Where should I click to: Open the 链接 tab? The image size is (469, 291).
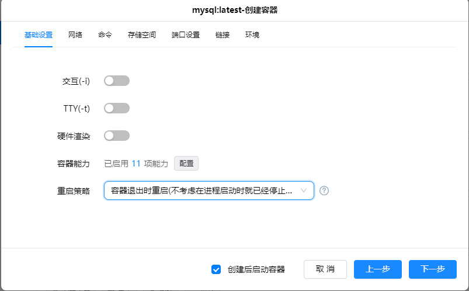tap(223, 35)
